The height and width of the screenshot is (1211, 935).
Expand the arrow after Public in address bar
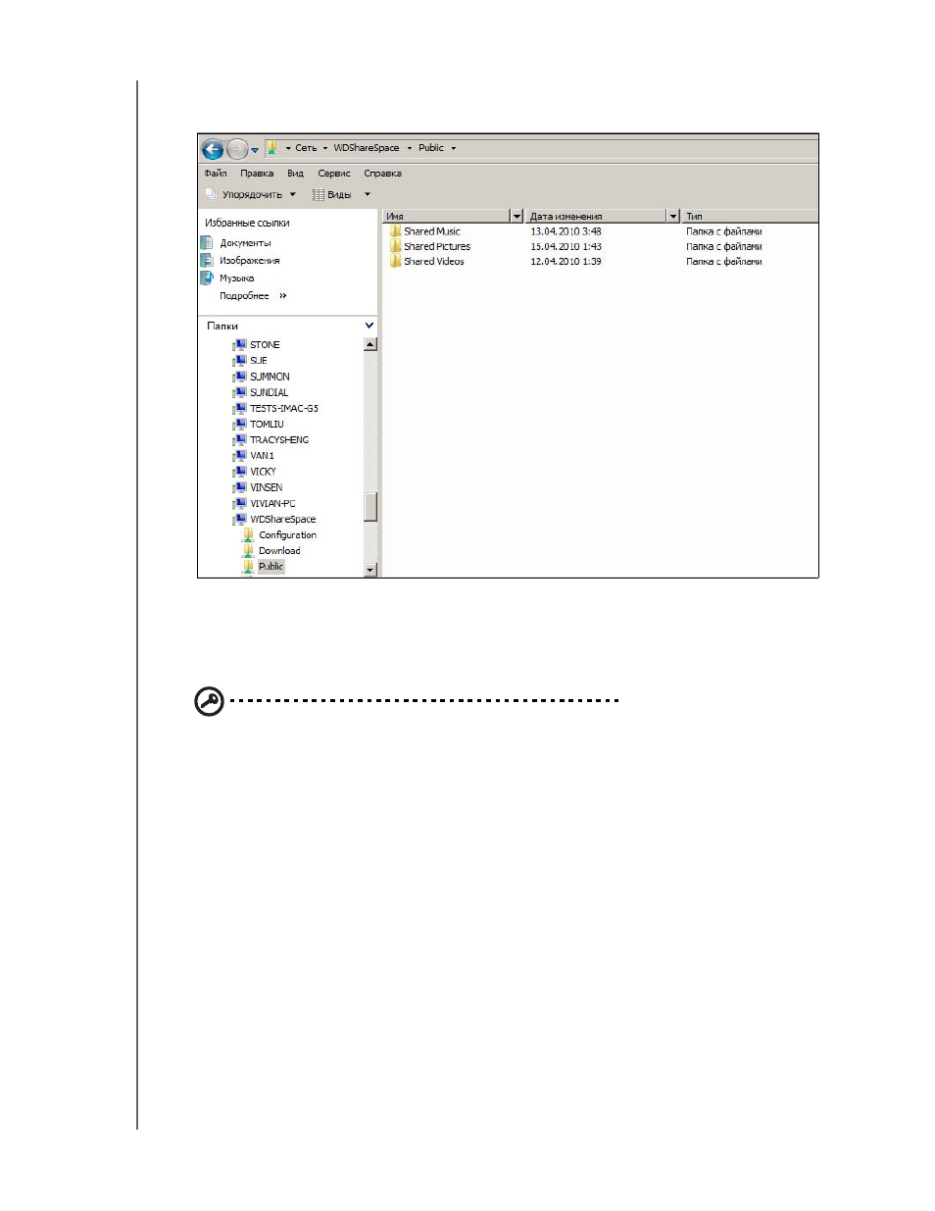pyautogui.click(x=454, y=148)
